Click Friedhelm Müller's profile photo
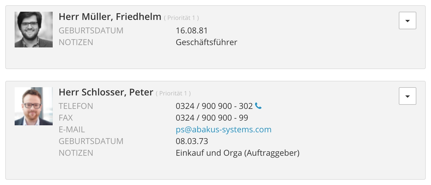The image size is (431, 185). 34,30
